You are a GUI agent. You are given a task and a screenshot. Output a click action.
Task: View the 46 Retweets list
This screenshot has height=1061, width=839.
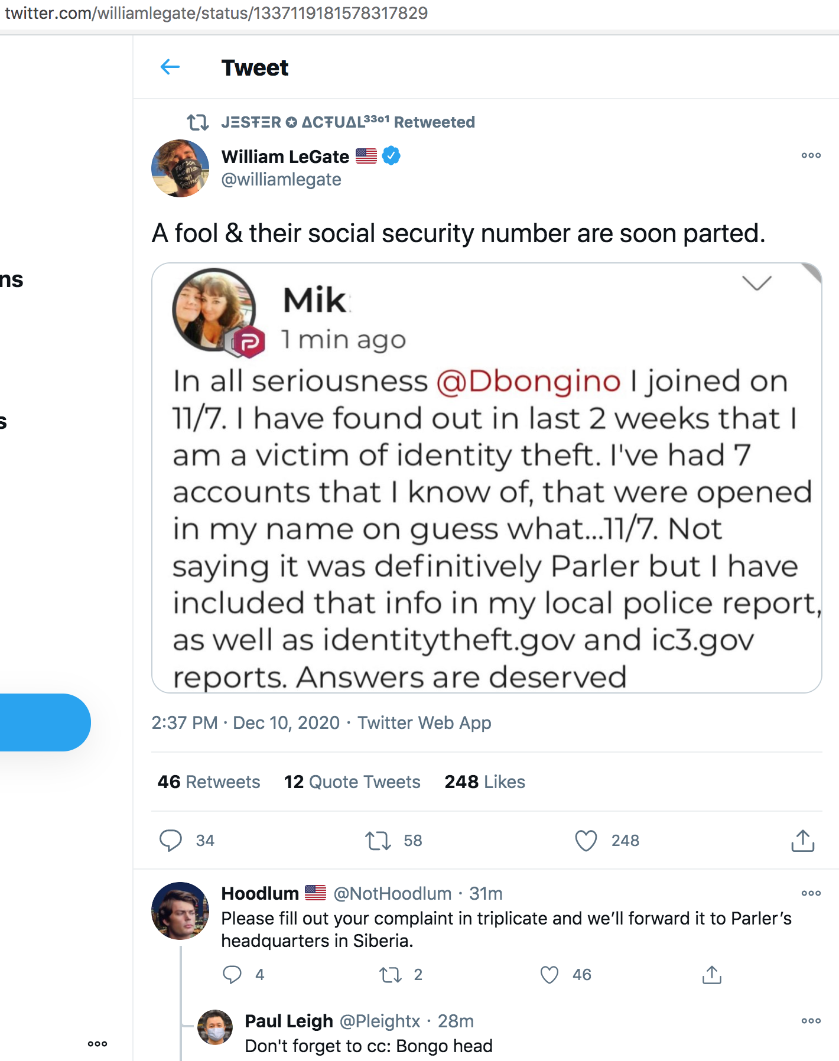click(x=209, y=782)
